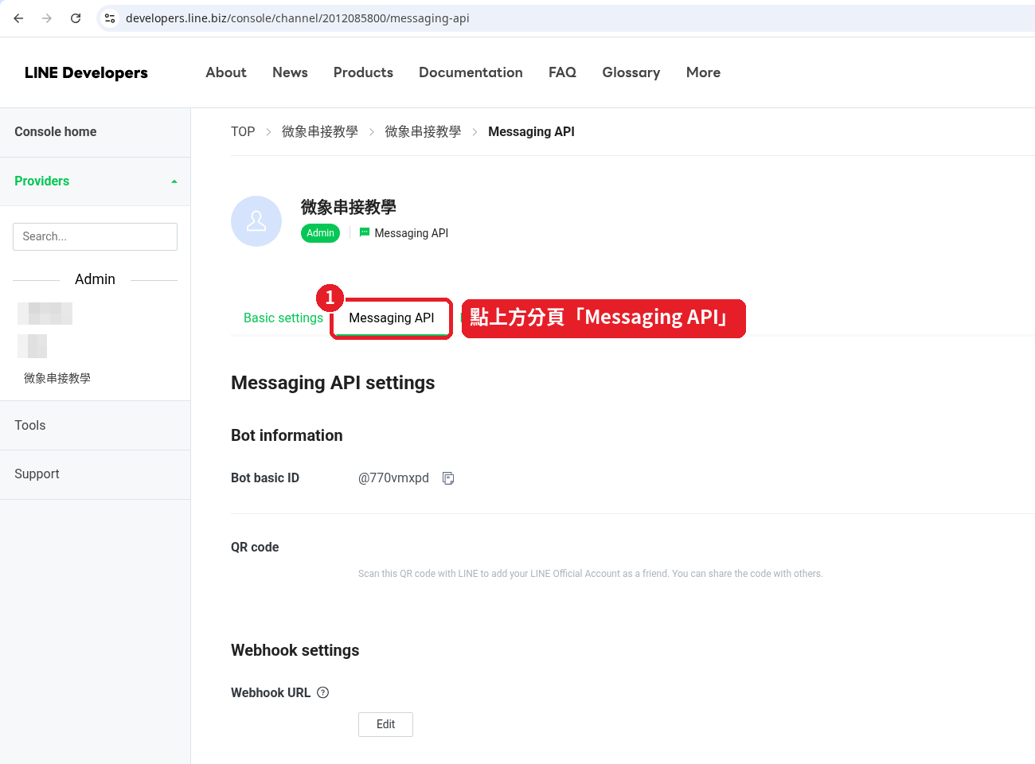Viewport: 1035px width, 764px height.
Task: Go to Console home in sidebar
Action: pos(56,132)
